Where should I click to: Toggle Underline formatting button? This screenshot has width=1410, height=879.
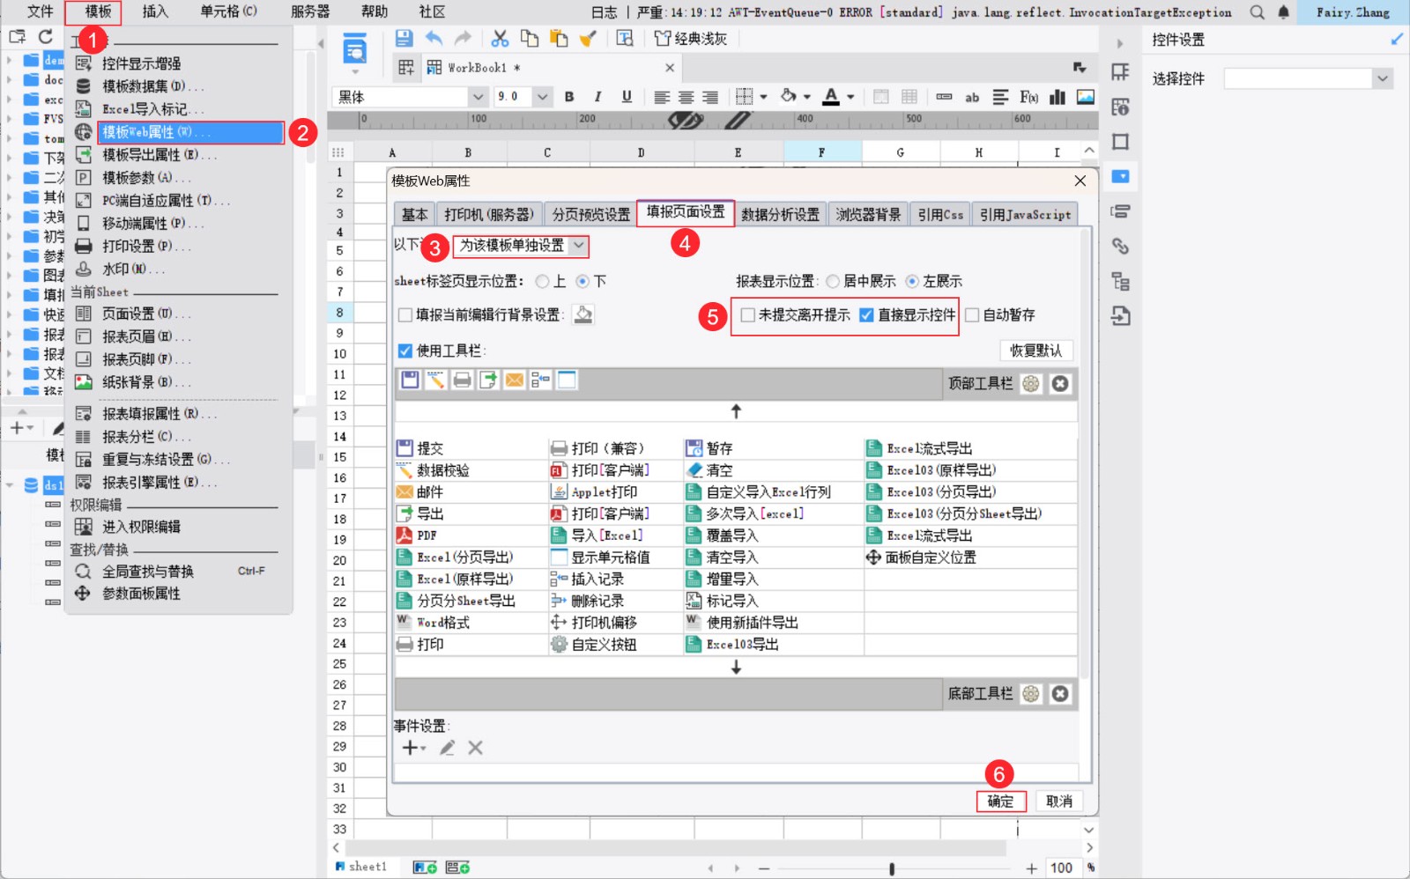pyautogui.click(x=627, y=97)
